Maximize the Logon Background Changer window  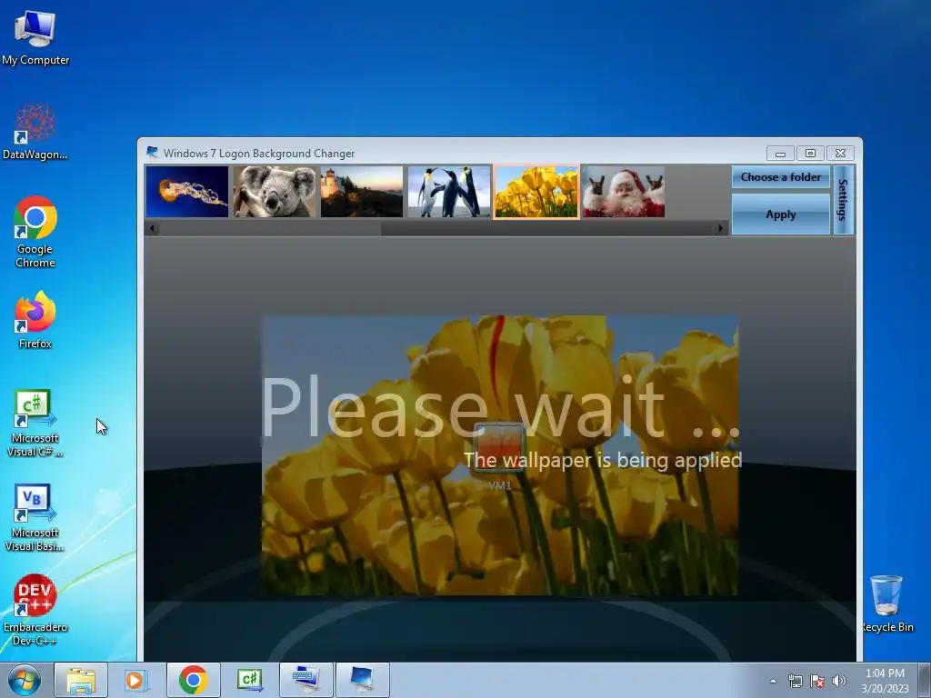pyautogui.click(x=810, y=153)
